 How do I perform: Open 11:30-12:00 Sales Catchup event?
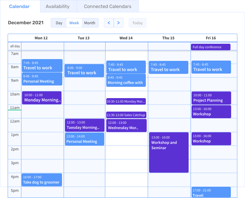tap(126, 115)
